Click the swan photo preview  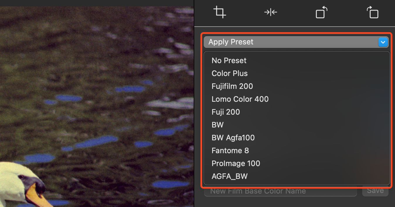(97, 103)
